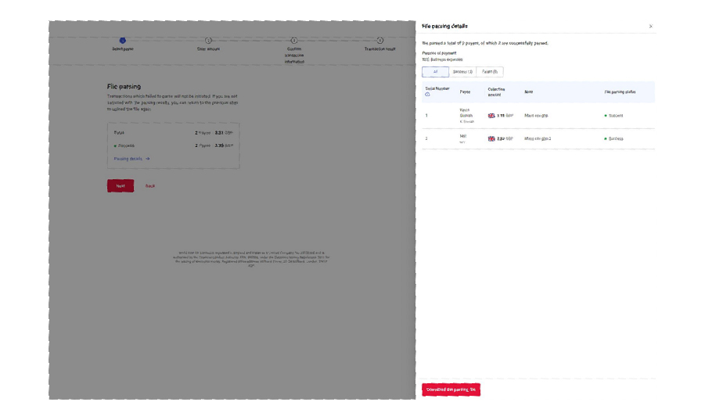Image resolution: width=705 pixels, height=420 pixels.
Task: Click the Serial Number info icon
Action: 427,95
